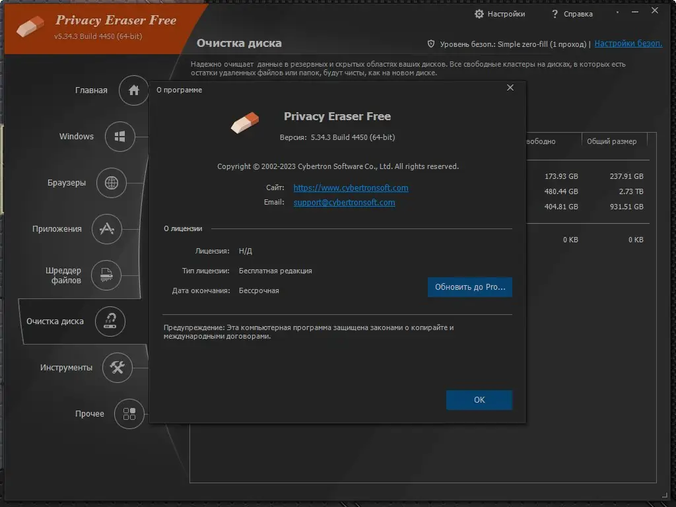Close the О программе dialog
This screenshot has width=676, height=507.
point(510,88)
